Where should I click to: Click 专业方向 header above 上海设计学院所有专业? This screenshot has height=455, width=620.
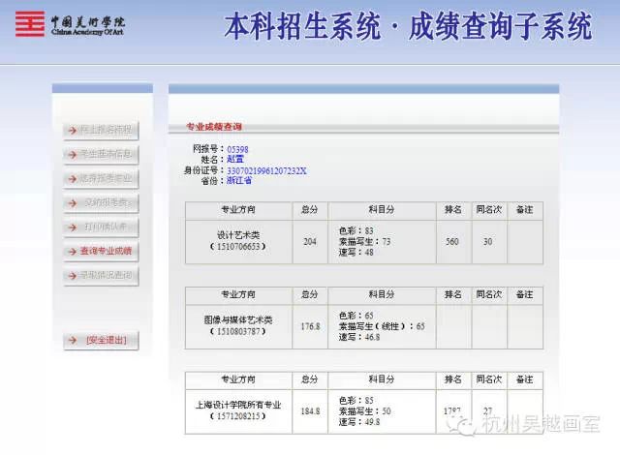(238, 379)
